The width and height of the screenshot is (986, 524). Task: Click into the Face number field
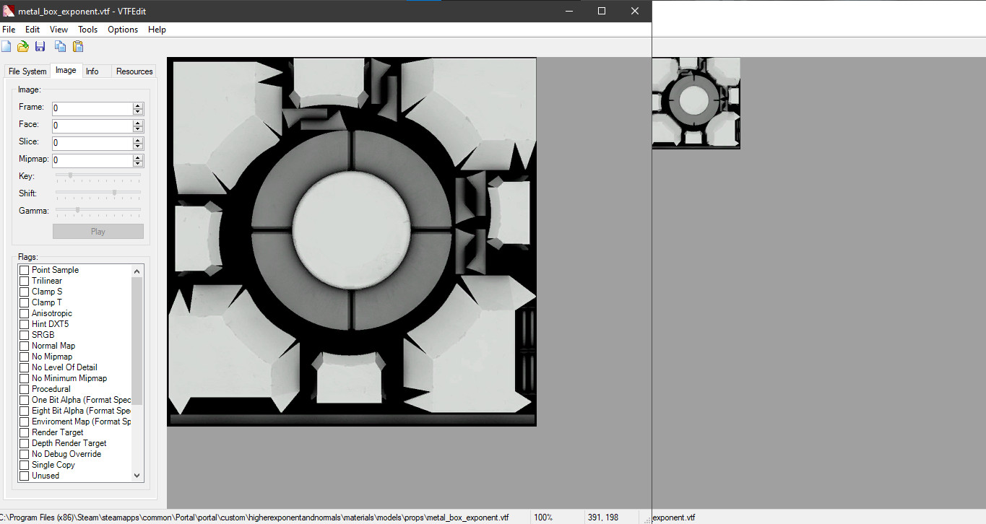pos(92,126)
